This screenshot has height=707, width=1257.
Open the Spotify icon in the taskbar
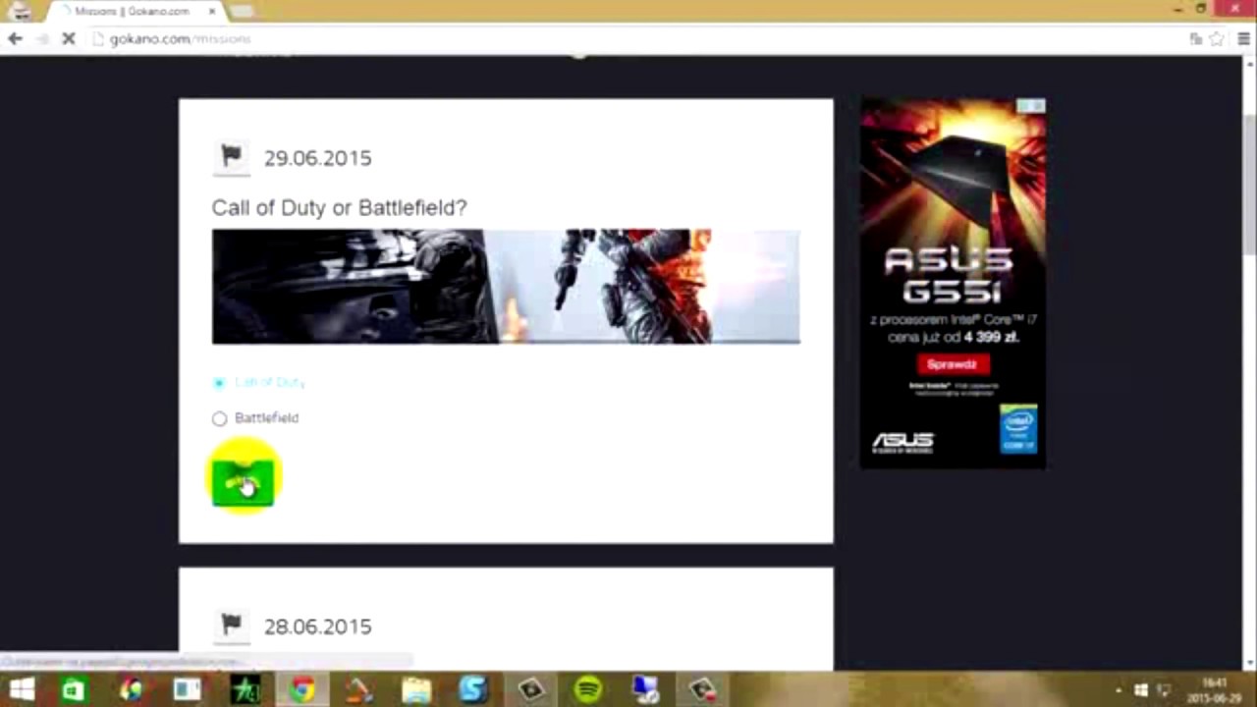tap(587, 690)
